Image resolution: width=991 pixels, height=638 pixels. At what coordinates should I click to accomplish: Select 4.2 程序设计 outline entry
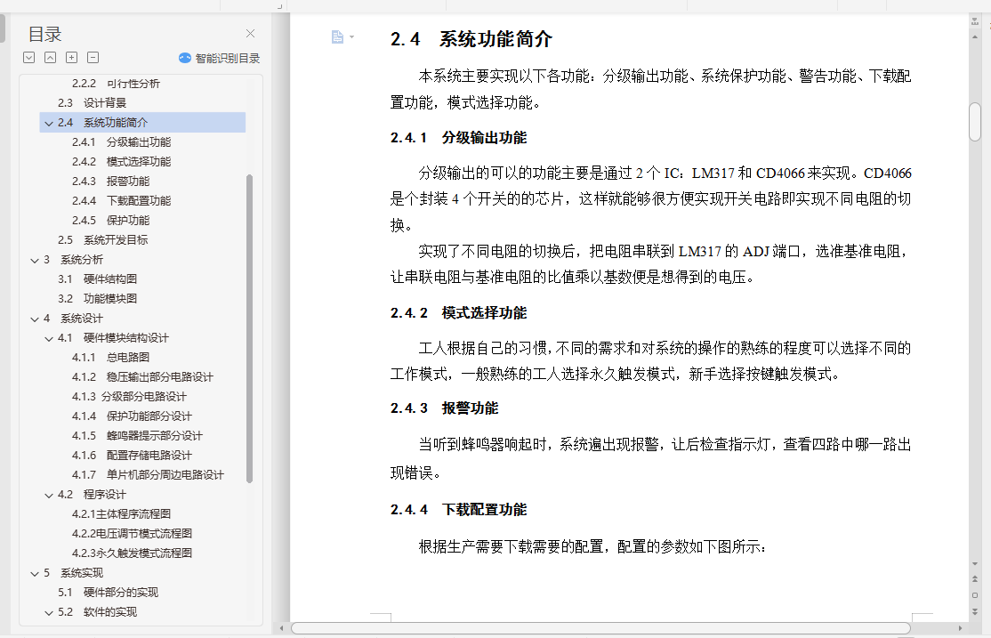coord(92,495)
